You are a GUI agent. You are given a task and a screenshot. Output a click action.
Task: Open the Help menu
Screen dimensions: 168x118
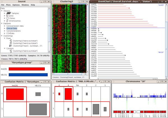pyautogui.click(x=33, y=5)
